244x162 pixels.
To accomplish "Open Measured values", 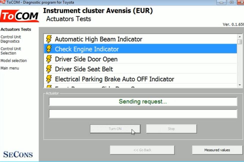I will (x=217, y=150).
